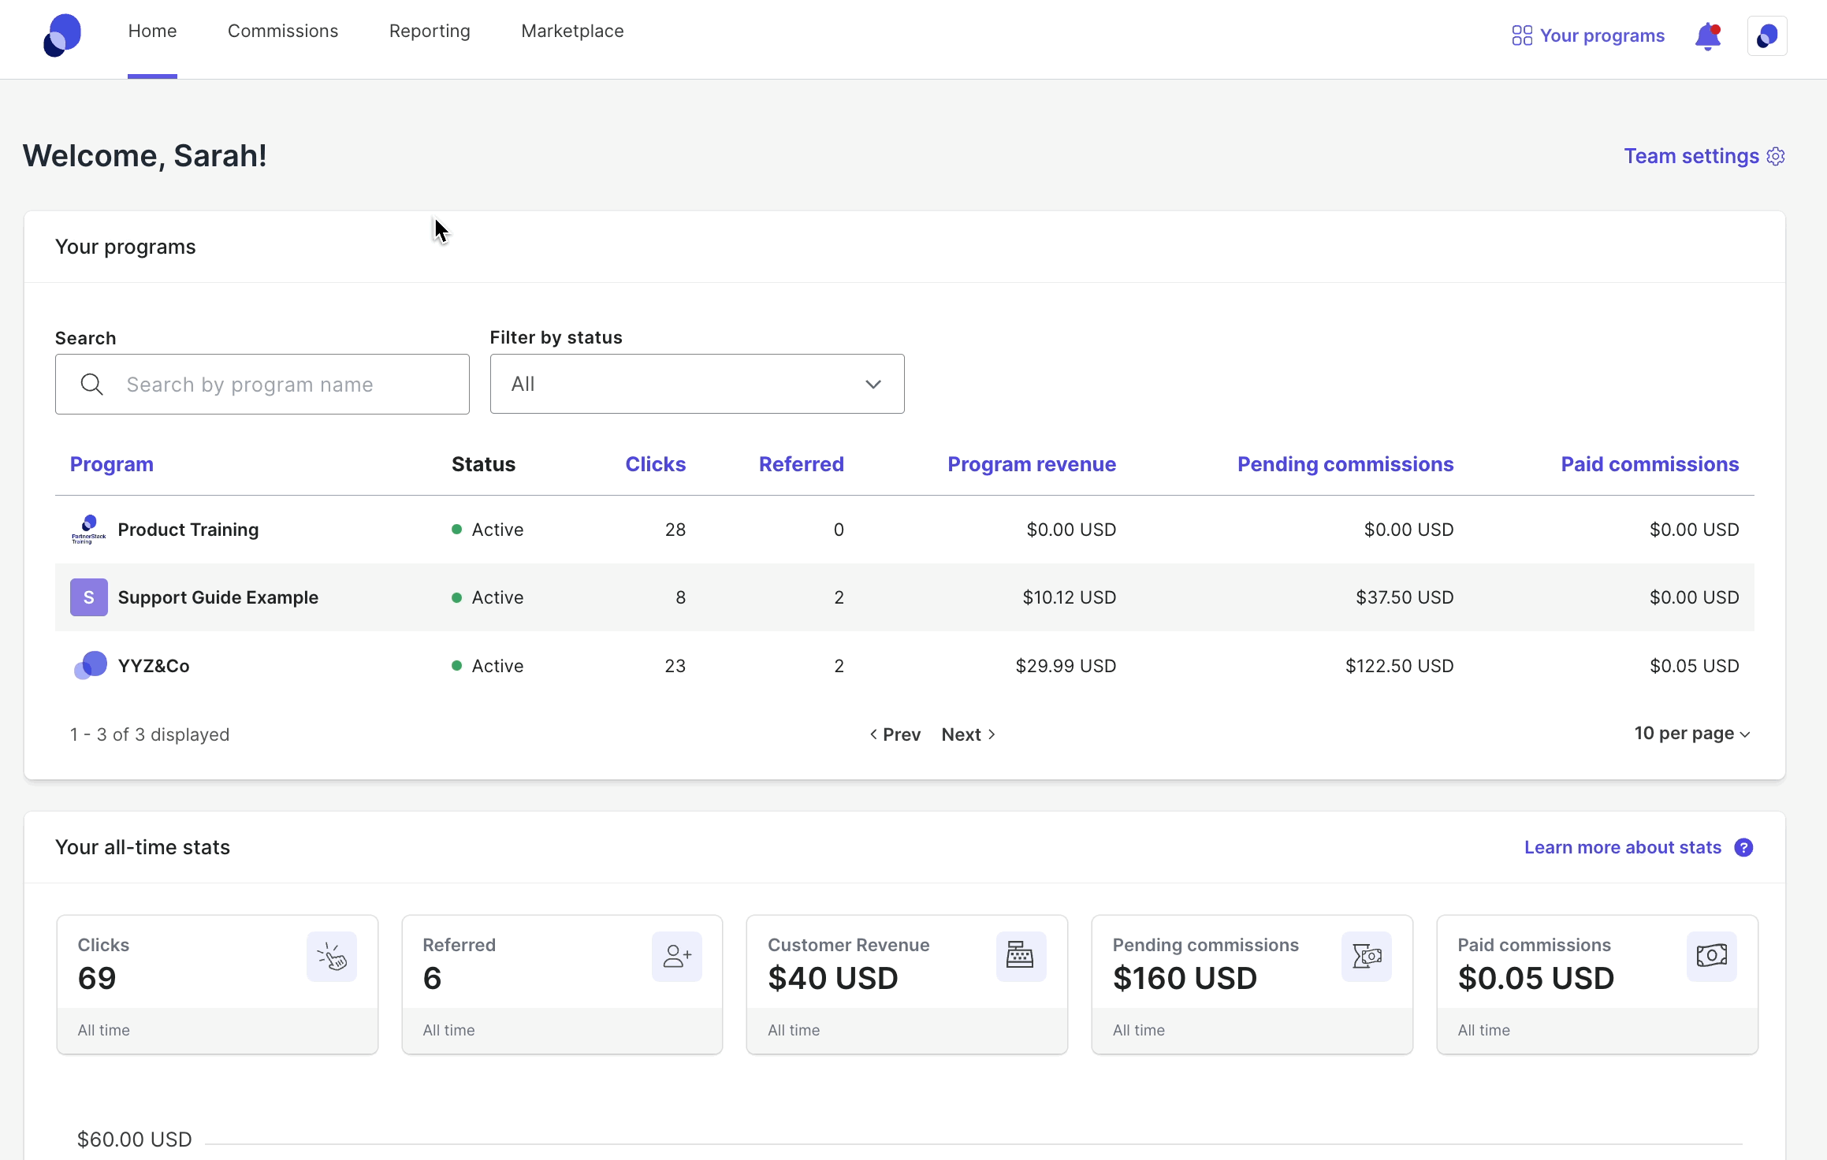Click the $10.12 USD program revenue value
This screenshot has width=1827, height=1160.
click(1070, 597)
